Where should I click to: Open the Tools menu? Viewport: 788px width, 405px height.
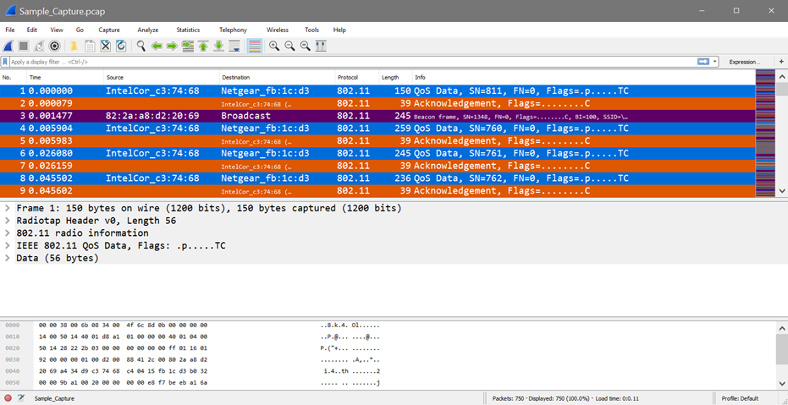[x=311, y=30]
